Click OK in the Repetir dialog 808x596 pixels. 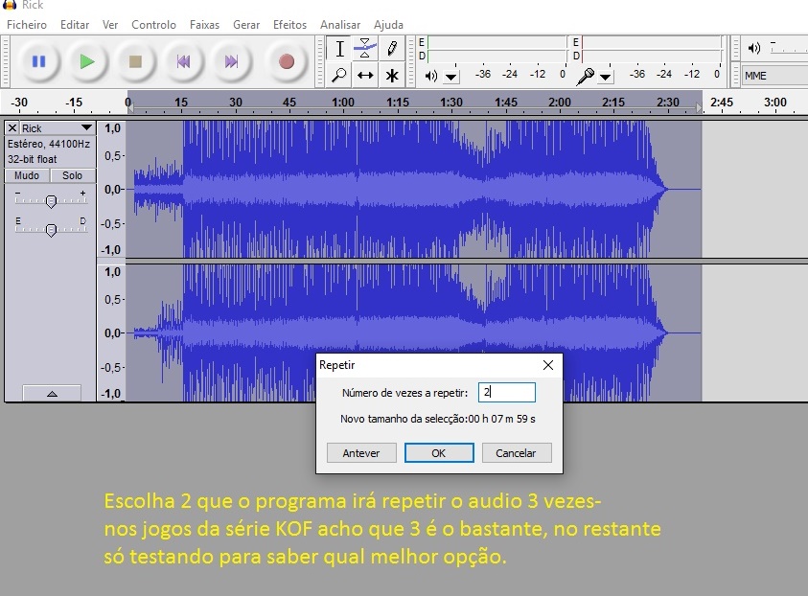click(438, 453)
